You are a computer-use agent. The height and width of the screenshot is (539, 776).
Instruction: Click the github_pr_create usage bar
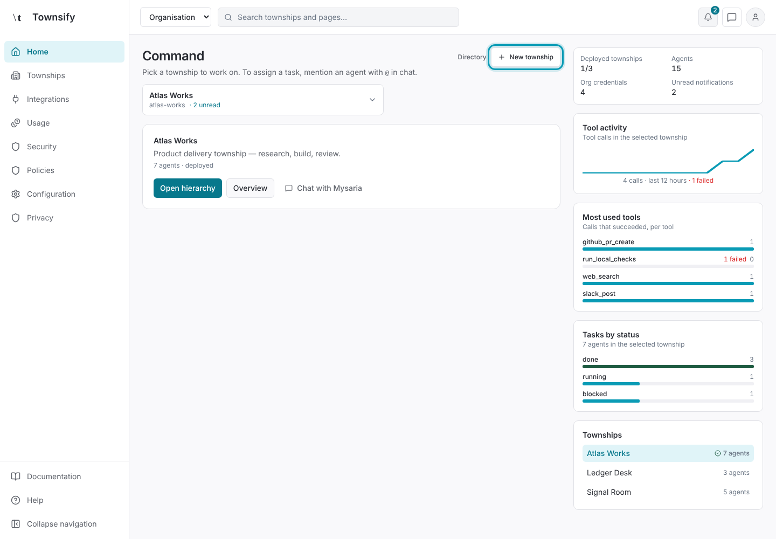pyautogui.click(x=668, y=249)
